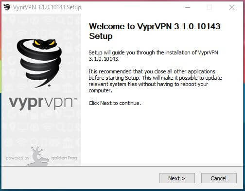245x191 pixels.
Task: Click the greyed-out maximize button
Action: click(210, 7)
